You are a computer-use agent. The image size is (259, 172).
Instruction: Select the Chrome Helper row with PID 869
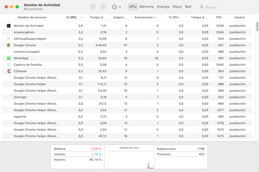(x=127, y=91)
